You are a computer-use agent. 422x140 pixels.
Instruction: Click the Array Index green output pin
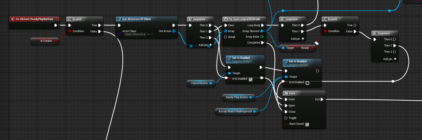(x=262, y=37)
